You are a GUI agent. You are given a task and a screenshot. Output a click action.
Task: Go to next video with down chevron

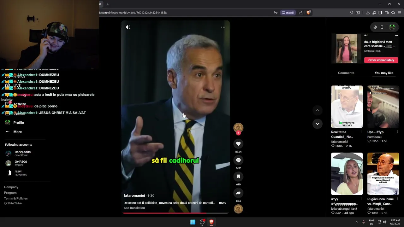(318, 124)
